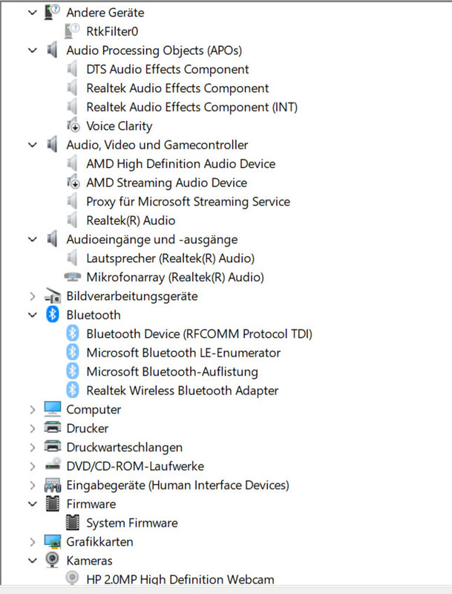
Task: Select Realtek Audio Effects Component entry
Action: tap(177, 88)
